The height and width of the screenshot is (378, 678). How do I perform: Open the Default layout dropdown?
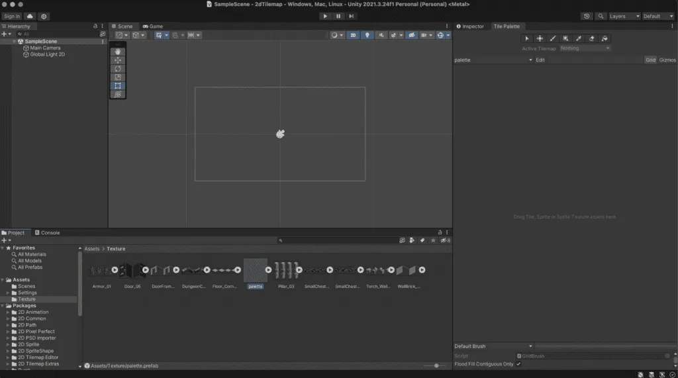pyautogui.click(x=657, y=16)
